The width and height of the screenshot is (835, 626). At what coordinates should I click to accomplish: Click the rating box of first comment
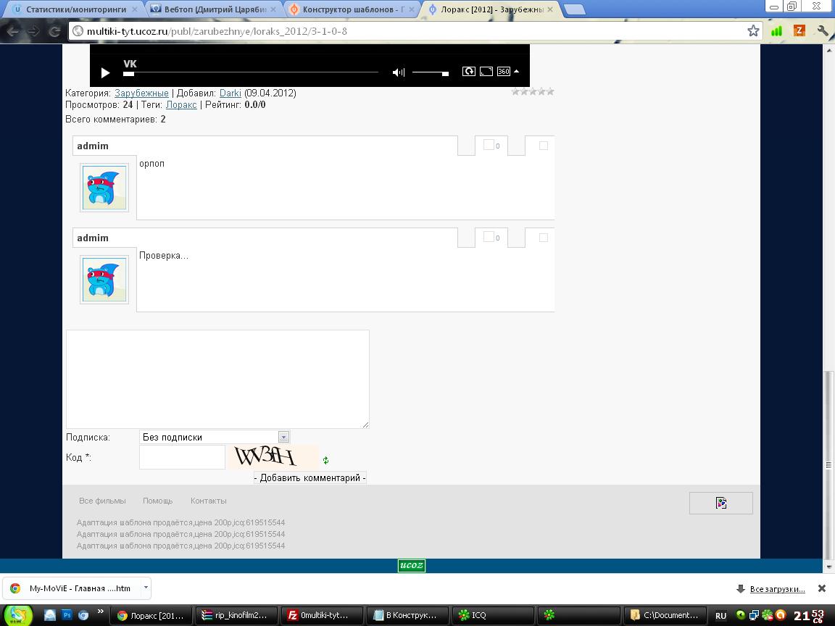[x=489, y=145]
